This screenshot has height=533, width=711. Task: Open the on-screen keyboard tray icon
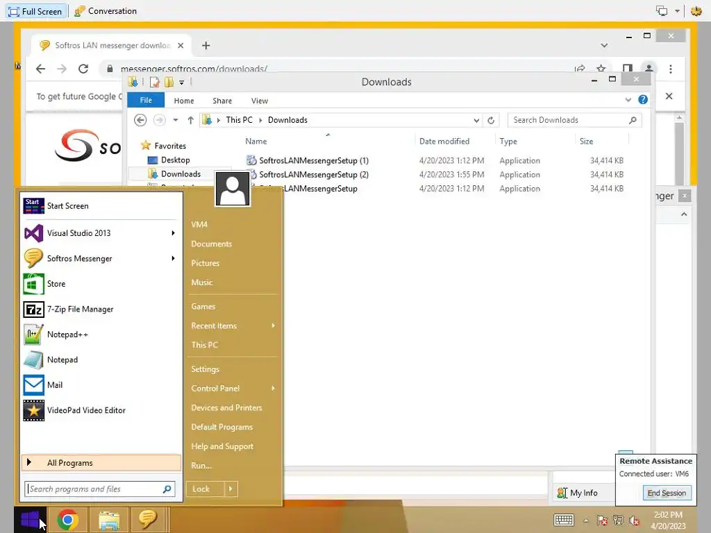(x=564, y=520)
